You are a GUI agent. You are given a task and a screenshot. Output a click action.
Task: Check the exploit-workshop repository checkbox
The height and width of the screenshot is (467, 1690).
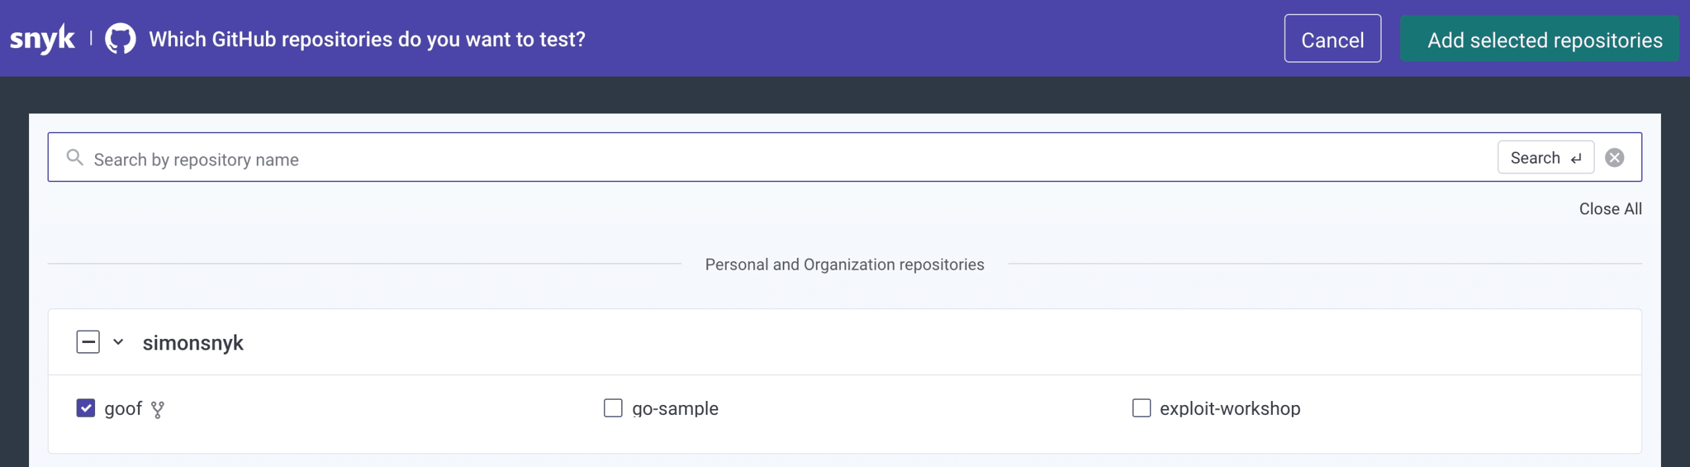(x=1141, y=408)
